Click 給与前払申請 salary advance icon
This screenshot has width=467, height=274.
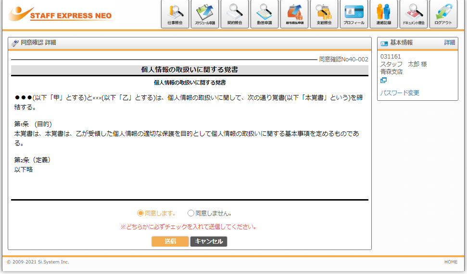point(294,14)
